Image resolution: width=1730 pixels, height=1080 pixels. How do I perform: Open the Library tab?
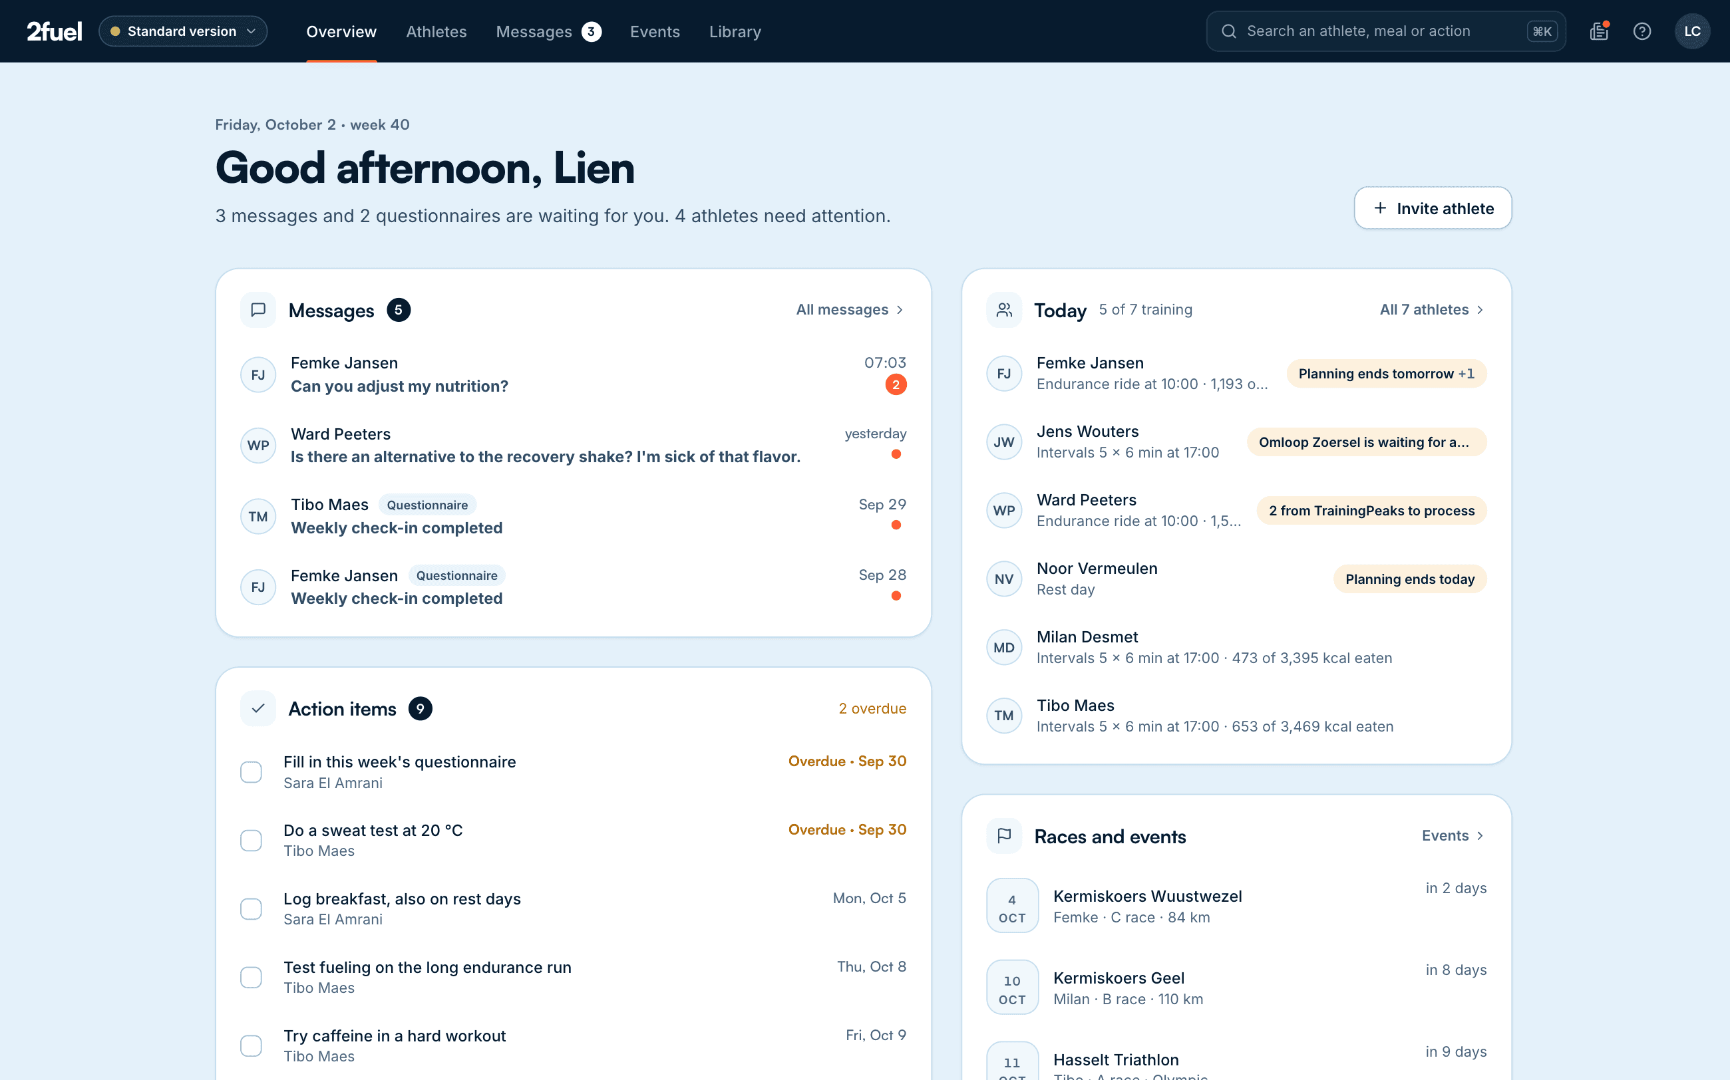click(735, 31)
